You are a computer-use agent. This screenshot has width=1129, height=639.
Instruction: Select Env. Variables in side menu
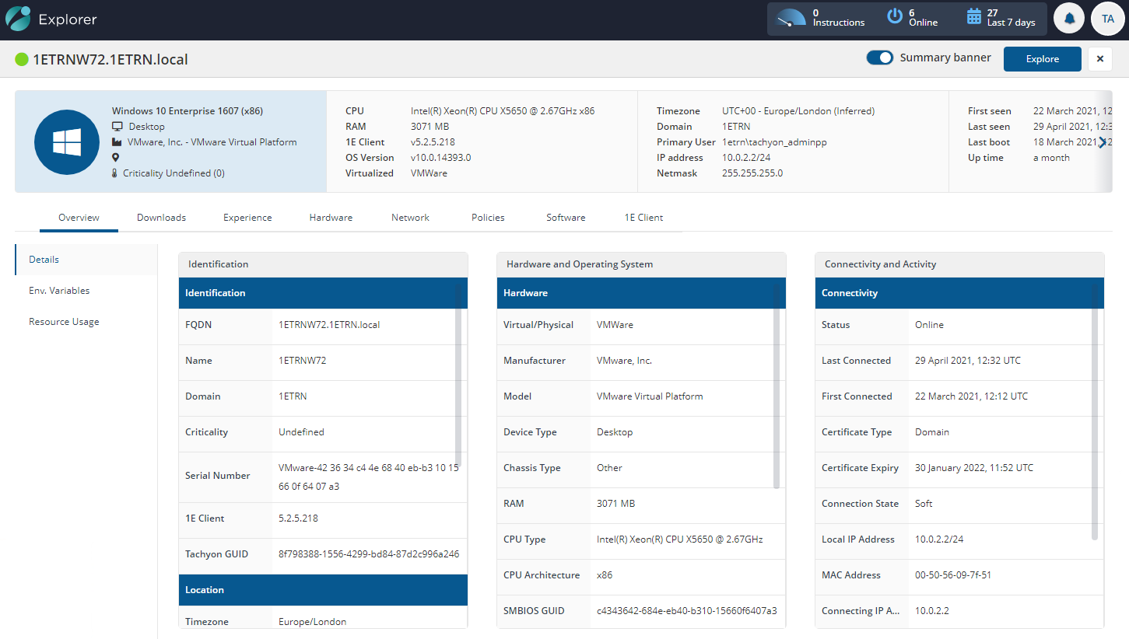(x=86, y=291)
